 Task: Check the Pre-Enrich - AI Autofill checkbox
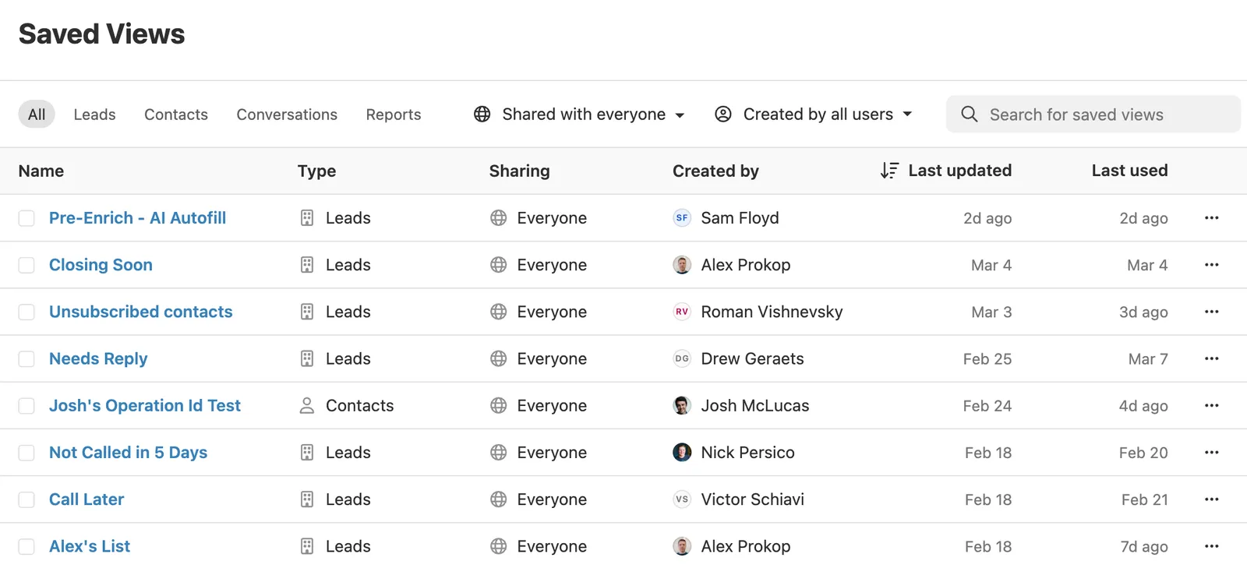(26, 218)
